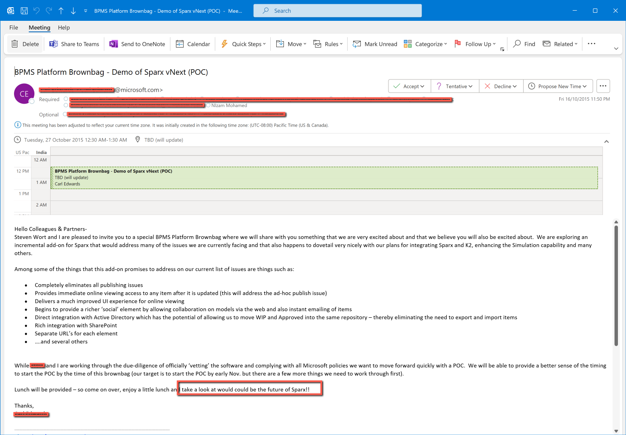The height and width of the screenshot is (435, 626).
Task: Click bullet 'Rich integration with SharePoint'
Action: [x=76, y=325]
